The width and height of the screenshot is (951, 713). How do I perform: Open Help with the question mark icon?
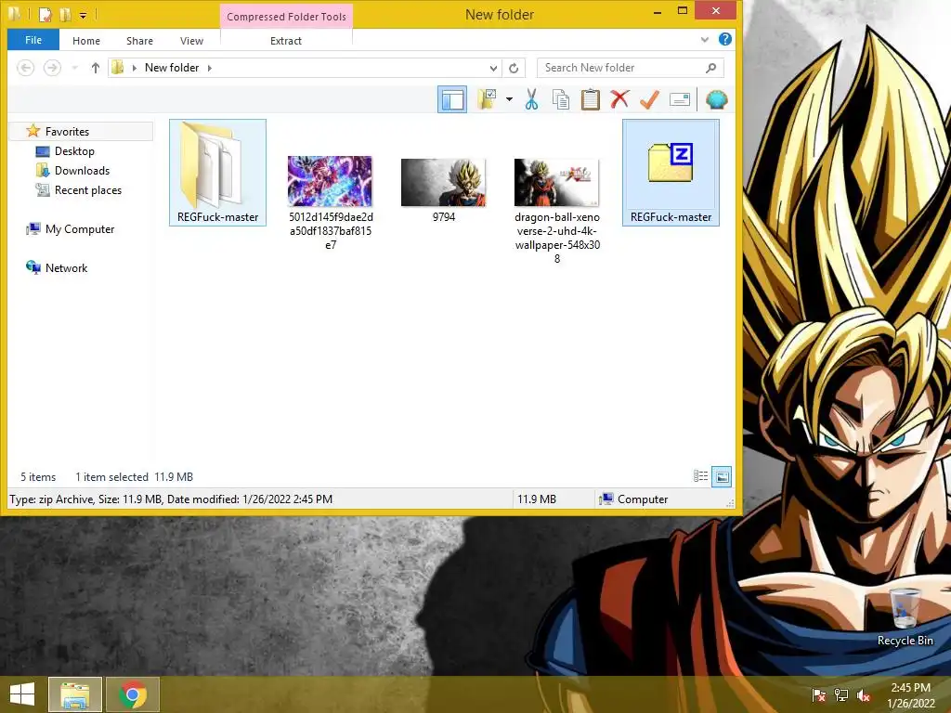coord(724,39)
